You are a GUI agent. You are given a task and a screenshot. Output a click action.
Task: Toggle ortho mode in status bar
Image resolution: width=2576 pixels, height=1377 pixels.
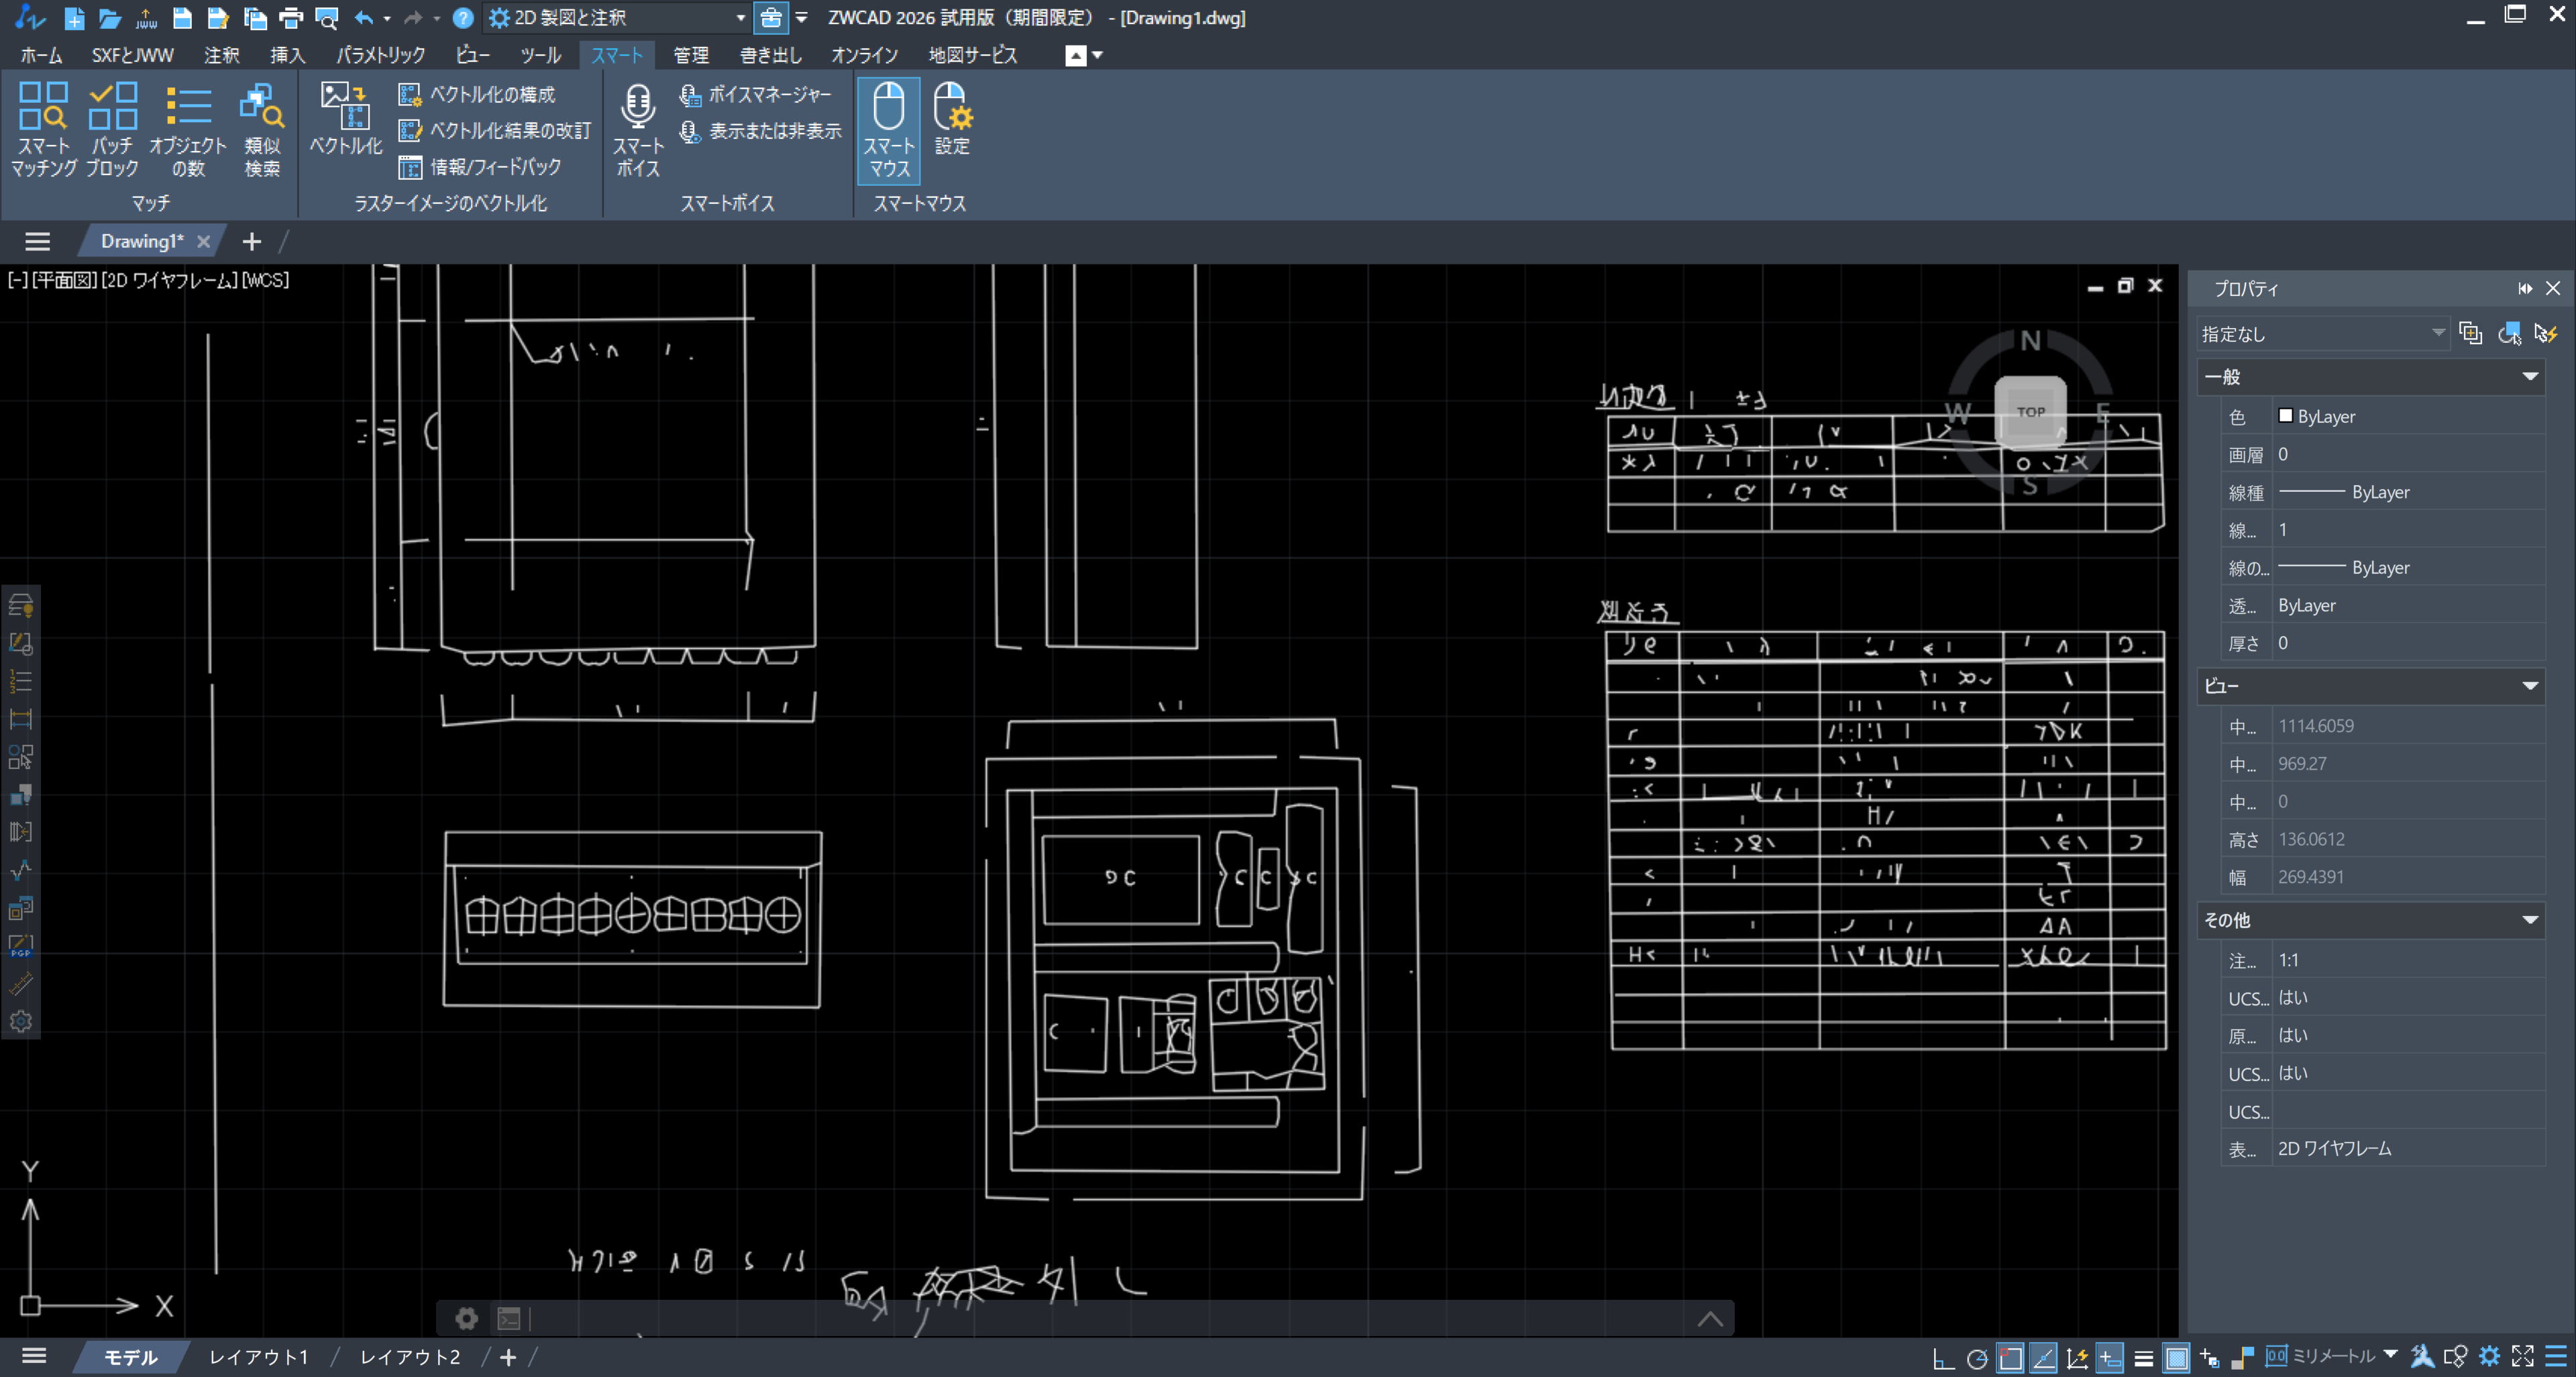[1943, 1357]
